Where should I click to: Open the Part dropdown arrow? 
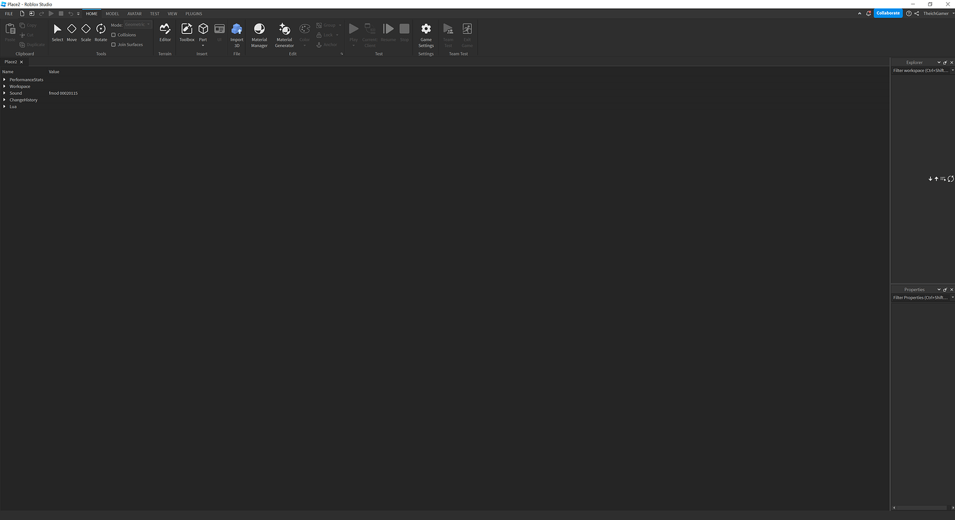pyautogui.click(x=203, y=46)
